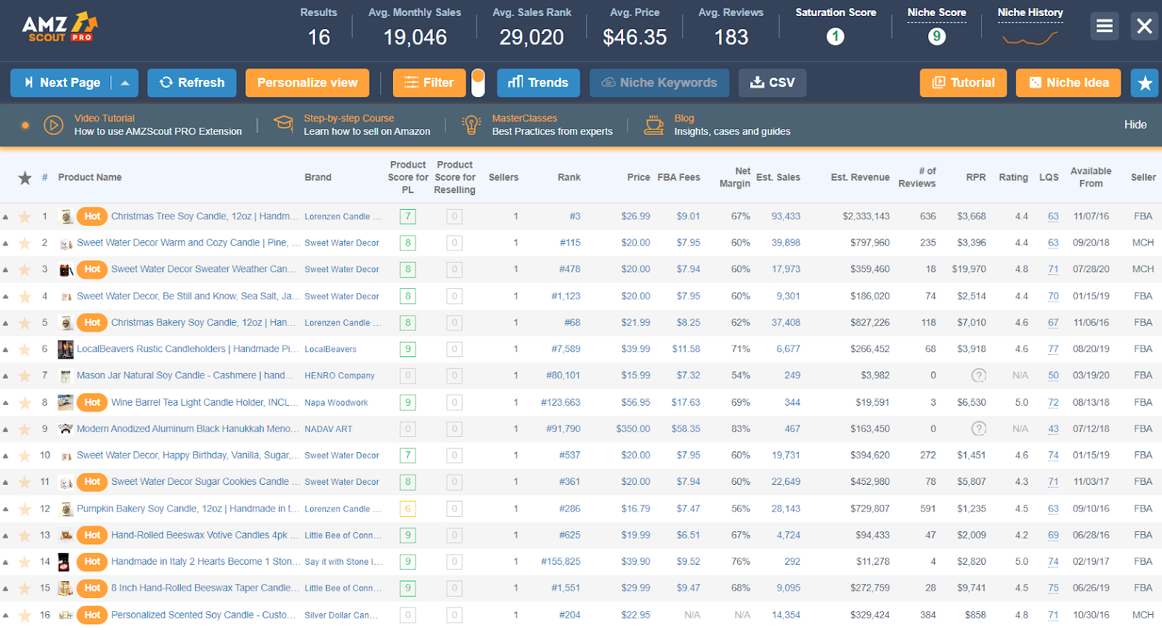Click Hot badge on Personalized Scented Soy Candle

coord(92,615)
